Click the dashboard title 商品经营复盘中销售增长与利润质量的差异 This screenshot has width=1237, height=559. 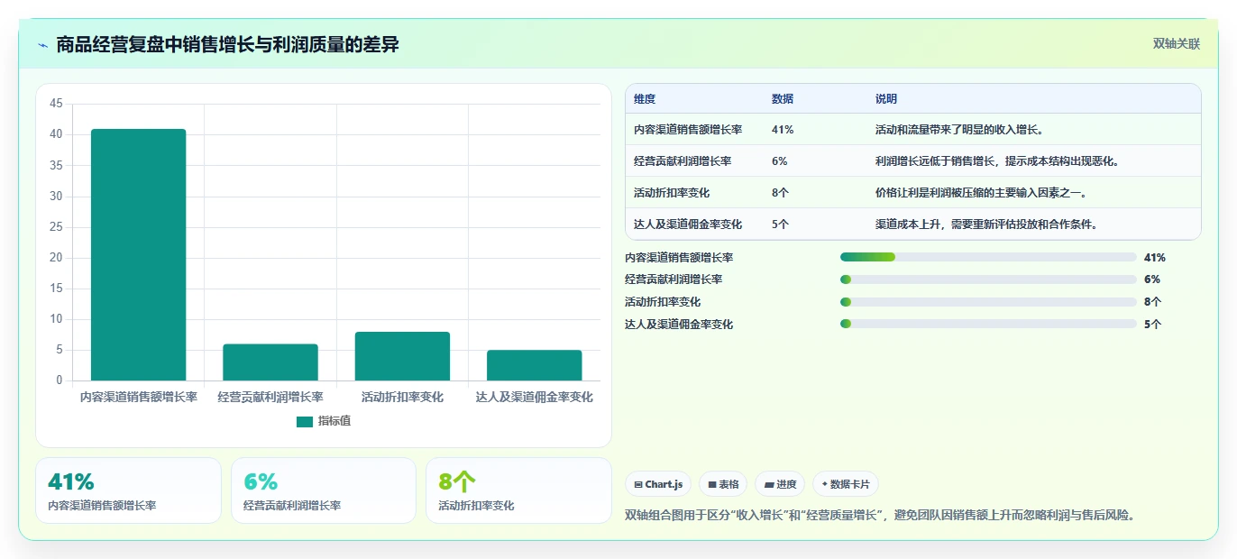point(227,44)
